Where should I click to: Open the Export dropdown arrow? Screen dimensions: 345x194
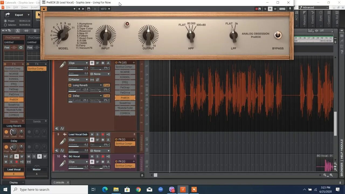28,15
